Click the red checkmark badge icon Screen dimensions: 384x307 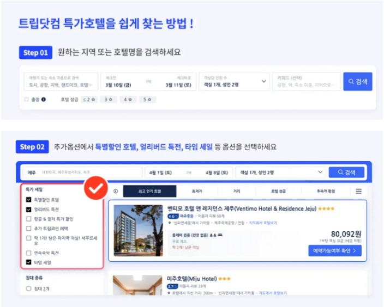[96, 188]
